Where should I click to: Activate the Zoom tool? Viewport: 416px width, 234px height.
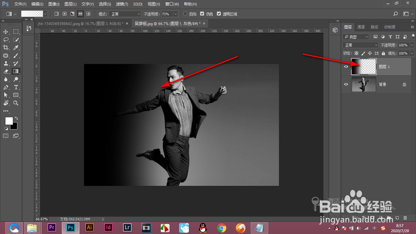click(16, 103)
